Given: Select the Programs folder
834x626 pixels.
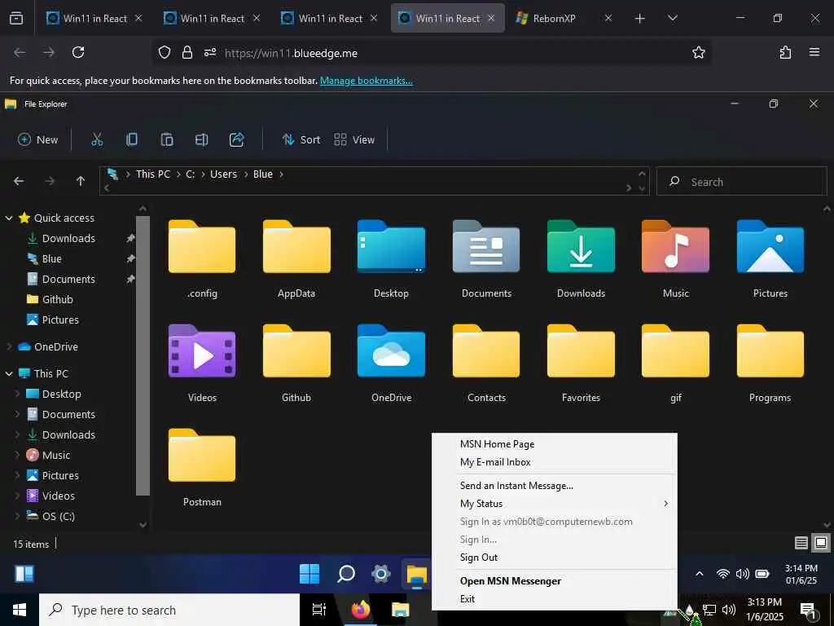Looking at the screenshot, I should pos(770,364).
